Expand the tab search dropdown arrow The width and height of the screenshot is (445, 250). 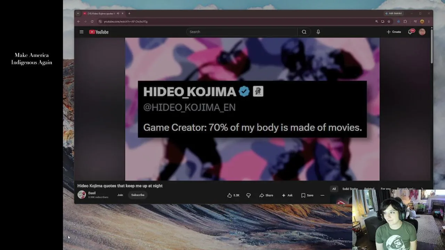78,14
